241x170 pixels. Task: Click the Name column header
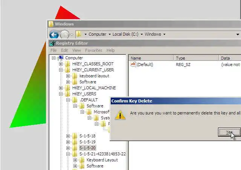[151, 58]
